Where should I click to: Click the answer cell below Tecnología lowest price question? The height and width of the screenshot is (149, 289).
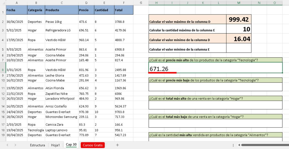[x=215, y=87]
